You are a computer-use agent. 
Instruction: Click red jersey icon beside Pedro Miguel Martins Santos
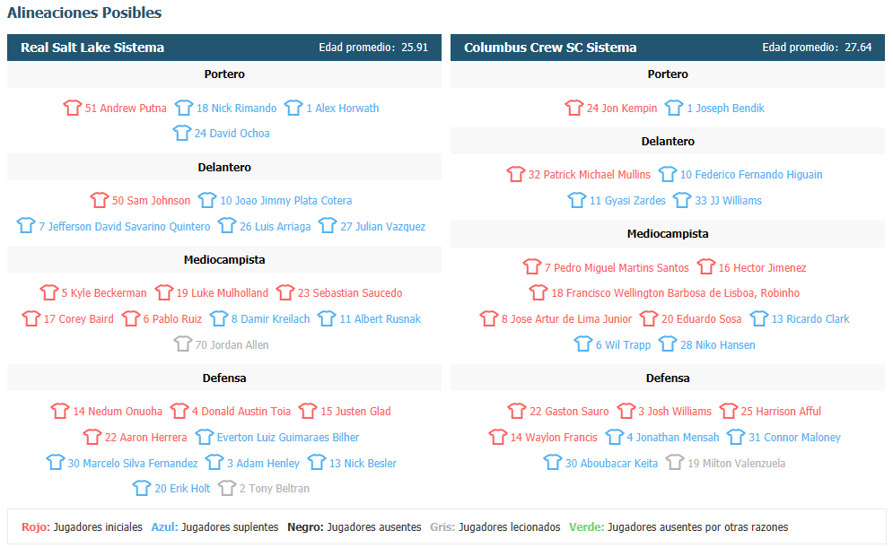pos(532,267)
